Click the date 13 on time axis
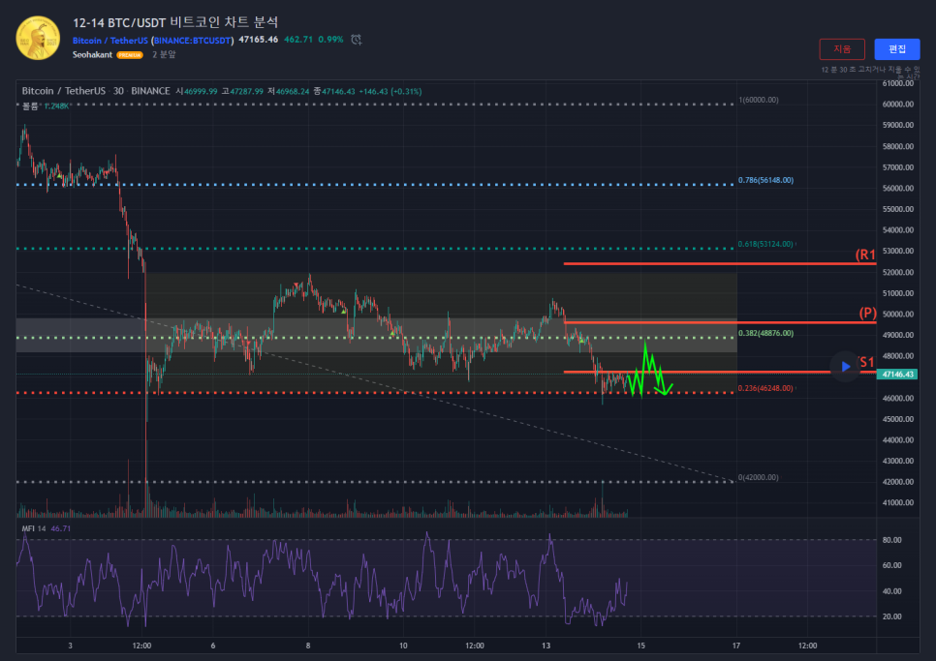Screen dimensions: 936x661 [x=546, y=646]
